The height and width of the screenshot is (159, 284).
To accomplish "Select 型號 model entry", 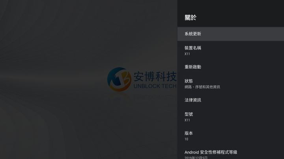I will (x=231, y=117).
